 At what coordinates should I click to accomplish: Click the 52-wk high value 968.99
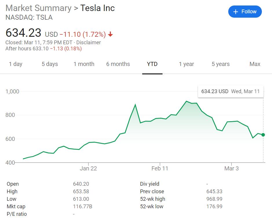coord(215,199)
